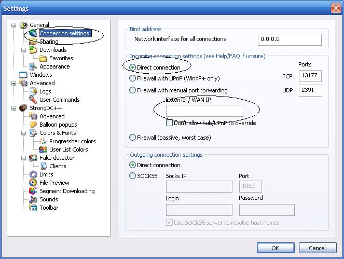Collapse the Colors & Fonts node
The image size is (344, 259).
click(23, 133)
